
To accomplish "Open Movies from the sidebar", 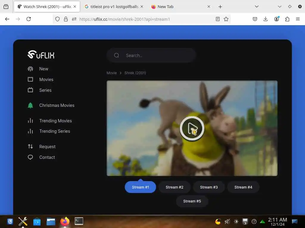I will coord(46,80).
